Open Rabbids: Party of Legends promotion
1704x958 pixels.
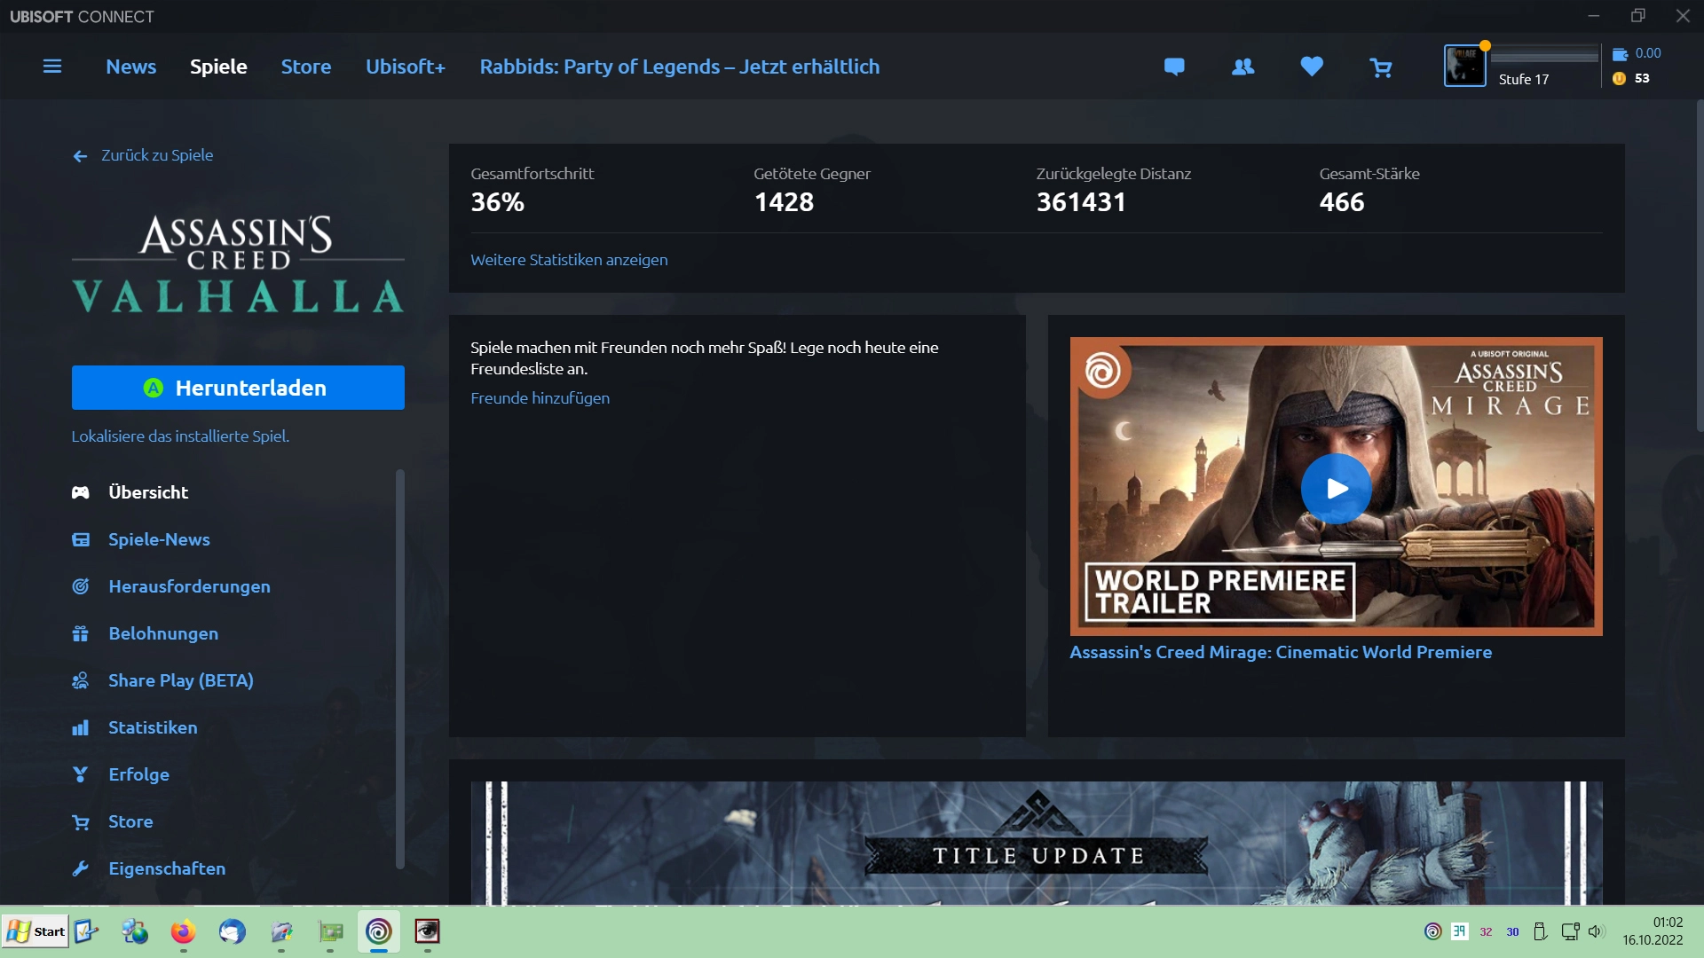pyautogui.click(x=680, y=67)
